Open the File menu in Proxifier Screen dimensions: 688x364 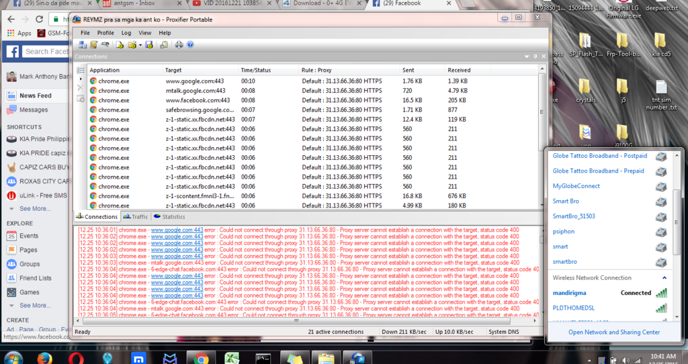(85, 33)
